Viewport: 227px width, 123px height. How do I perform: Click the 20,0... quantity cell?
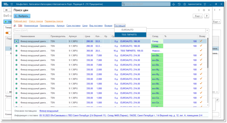point(99,51)
